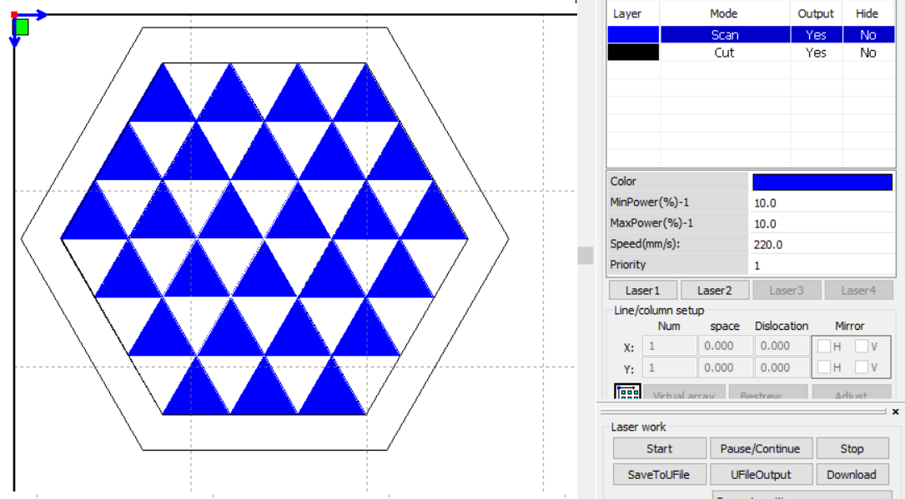Viewport: 905px width, 499px height.
Task: Toggle Mirror H checkbox in Y row
Action: point(824,367)
